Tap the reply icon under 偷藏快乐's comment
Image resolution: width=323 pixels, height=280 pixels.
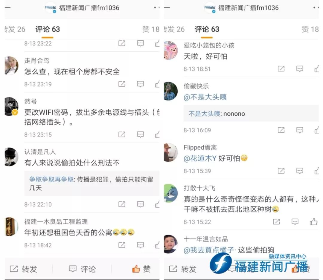point(299,130)
